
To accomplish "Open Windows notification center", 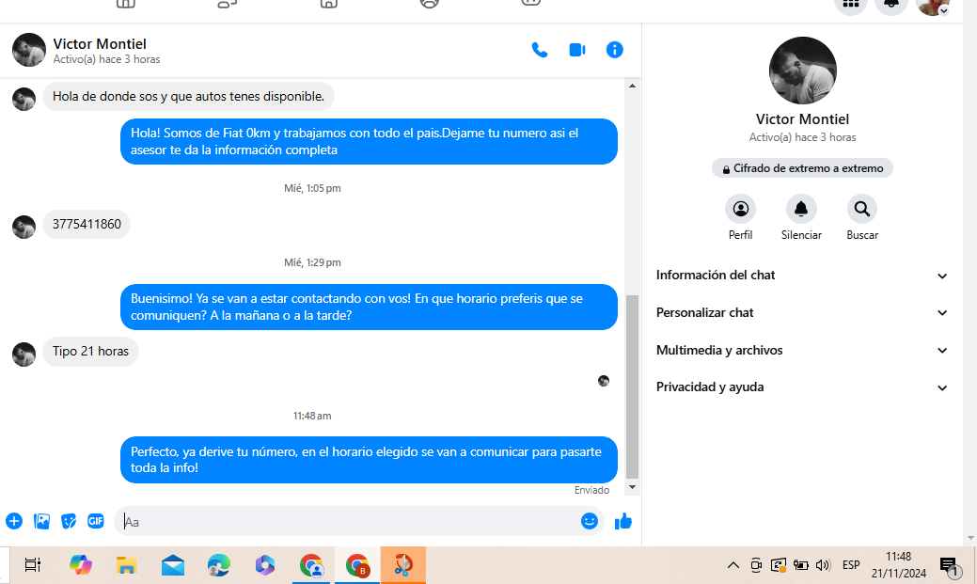I will click(950, 566).
